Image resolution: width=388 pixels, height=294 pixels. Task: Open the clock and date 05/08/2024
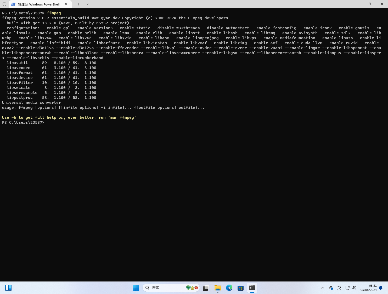(x=368, y=288)
